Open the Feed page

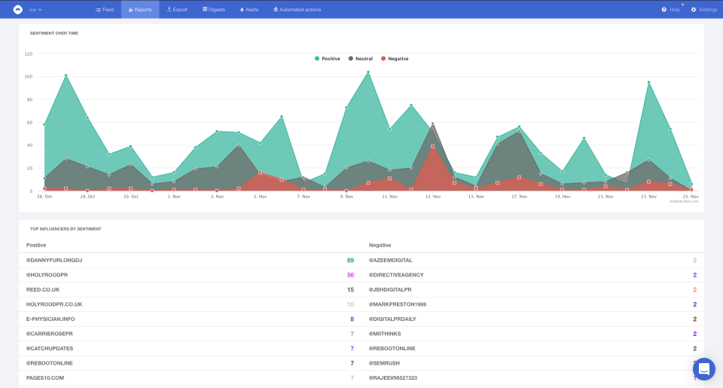pyautogui.click(x=105, y=10)
